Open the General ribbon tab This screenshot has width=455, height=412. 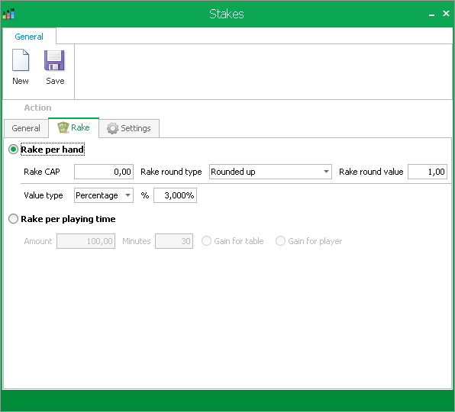tap(29, 37)
